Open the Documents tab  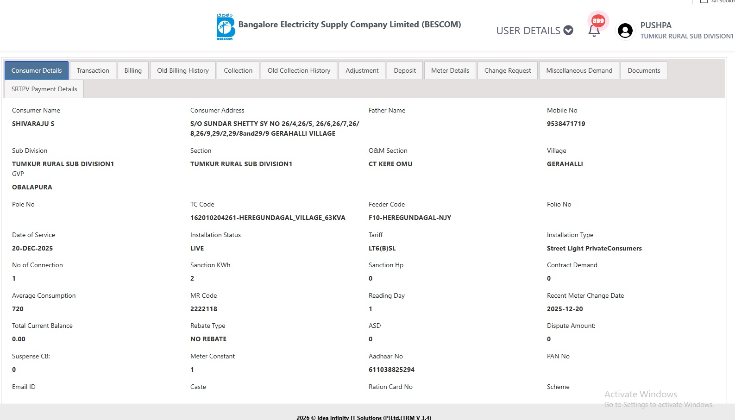[644, 70]
